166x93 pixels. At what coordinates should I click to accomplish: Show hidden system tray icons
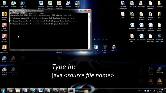(x=142, y=91)
